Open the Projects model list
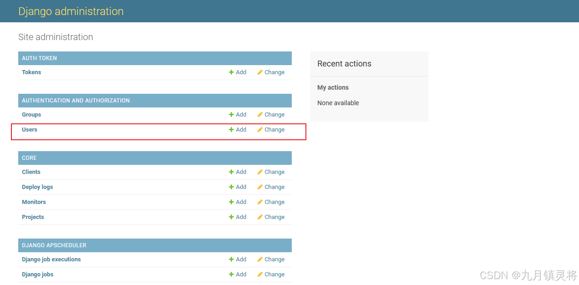The height and width of the screenshot is (285, 579). point(33,217)
